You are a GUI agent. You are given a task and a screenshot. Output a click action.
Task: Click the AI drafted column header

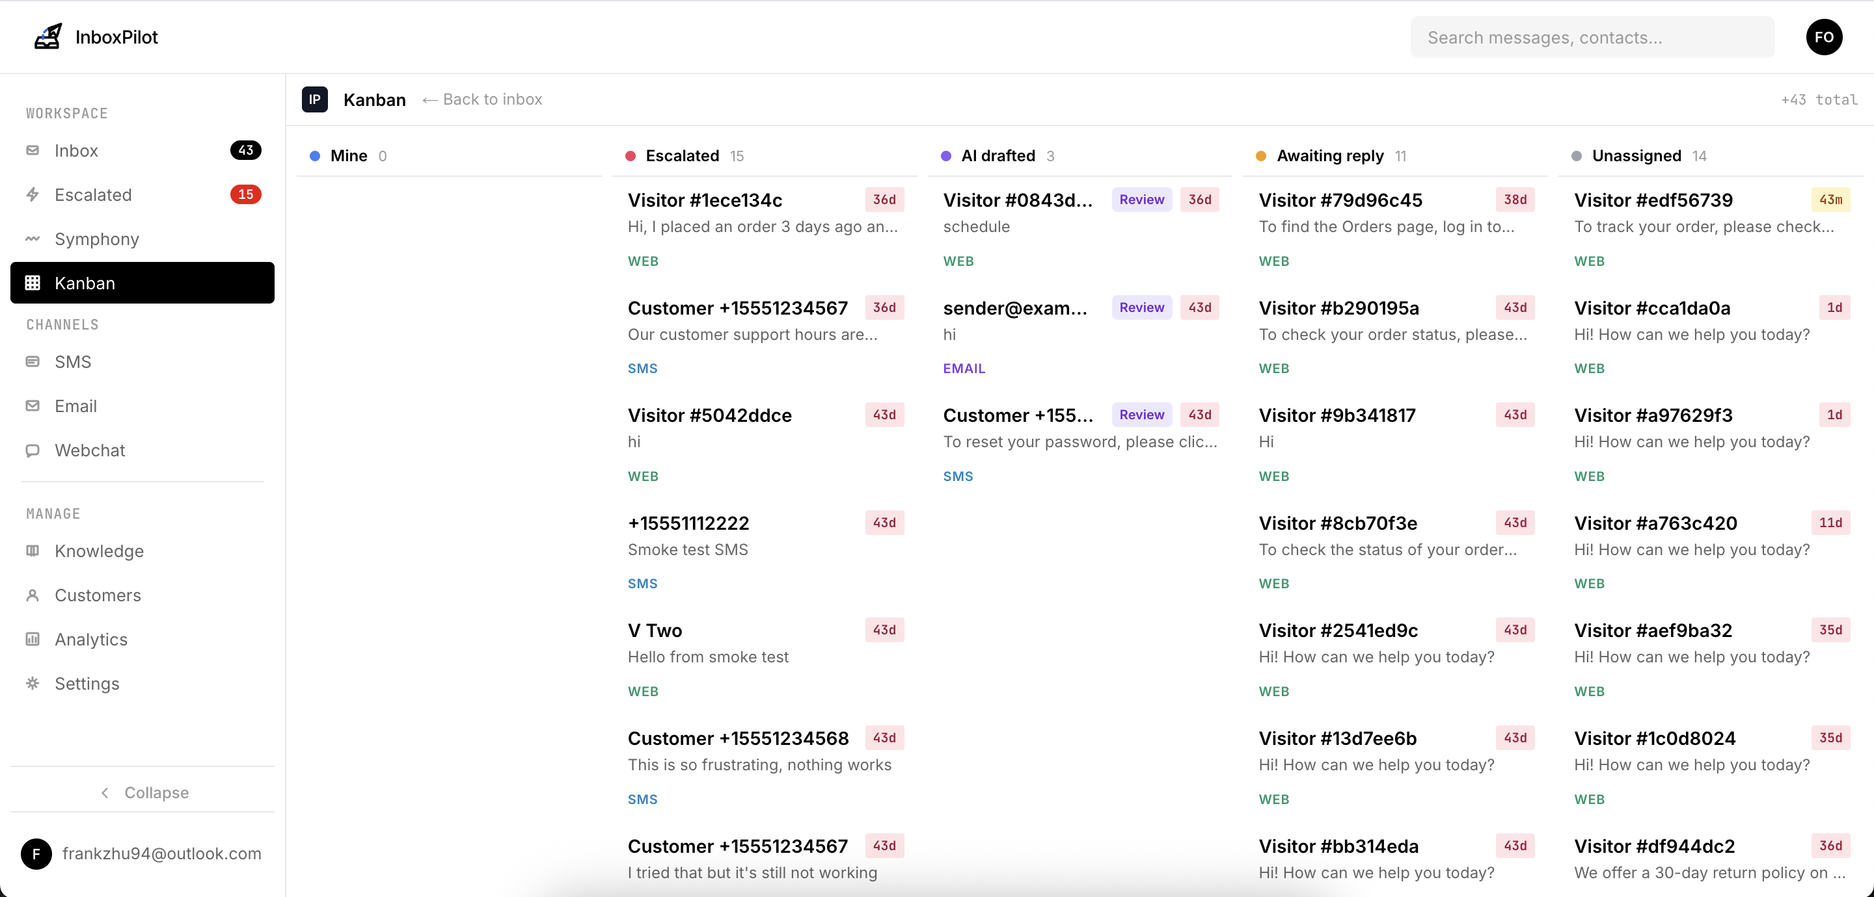click(1080, 155)
